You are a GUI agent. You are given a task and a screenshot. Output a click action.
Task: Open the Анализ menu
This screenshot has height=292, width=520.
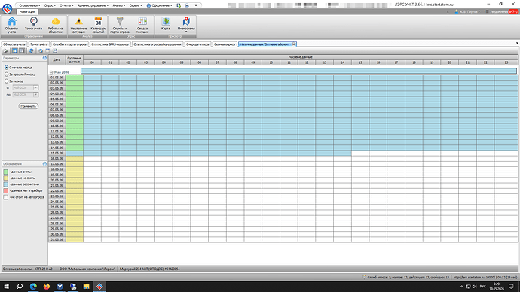click(x=119, y=5)
